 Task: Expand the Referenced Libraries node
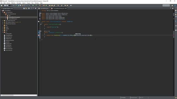pyautogui.click(x=3, y=24)
